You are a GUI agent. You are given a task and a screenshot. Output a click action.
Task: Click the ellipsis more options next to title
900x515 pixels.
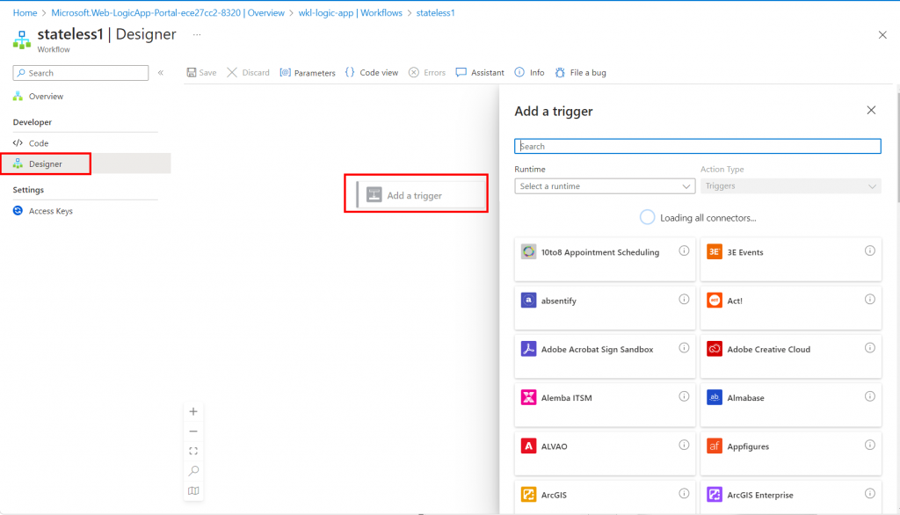point(197,34)
